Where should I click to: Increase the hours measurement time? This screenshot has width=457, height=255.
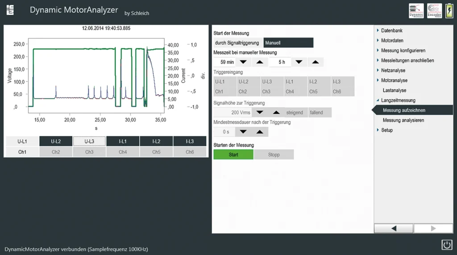click(x=315, y=62)
